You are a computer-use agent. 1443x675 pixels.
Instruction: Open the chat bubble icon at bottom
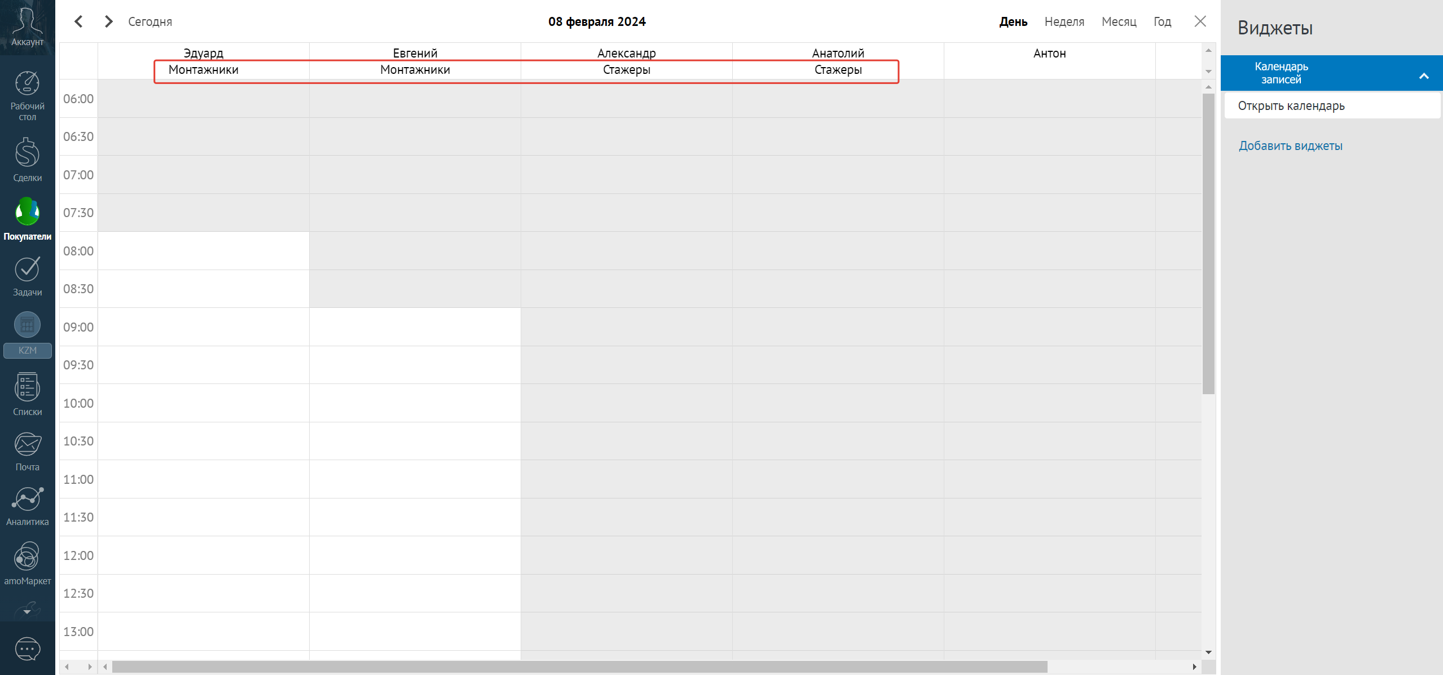27,650
